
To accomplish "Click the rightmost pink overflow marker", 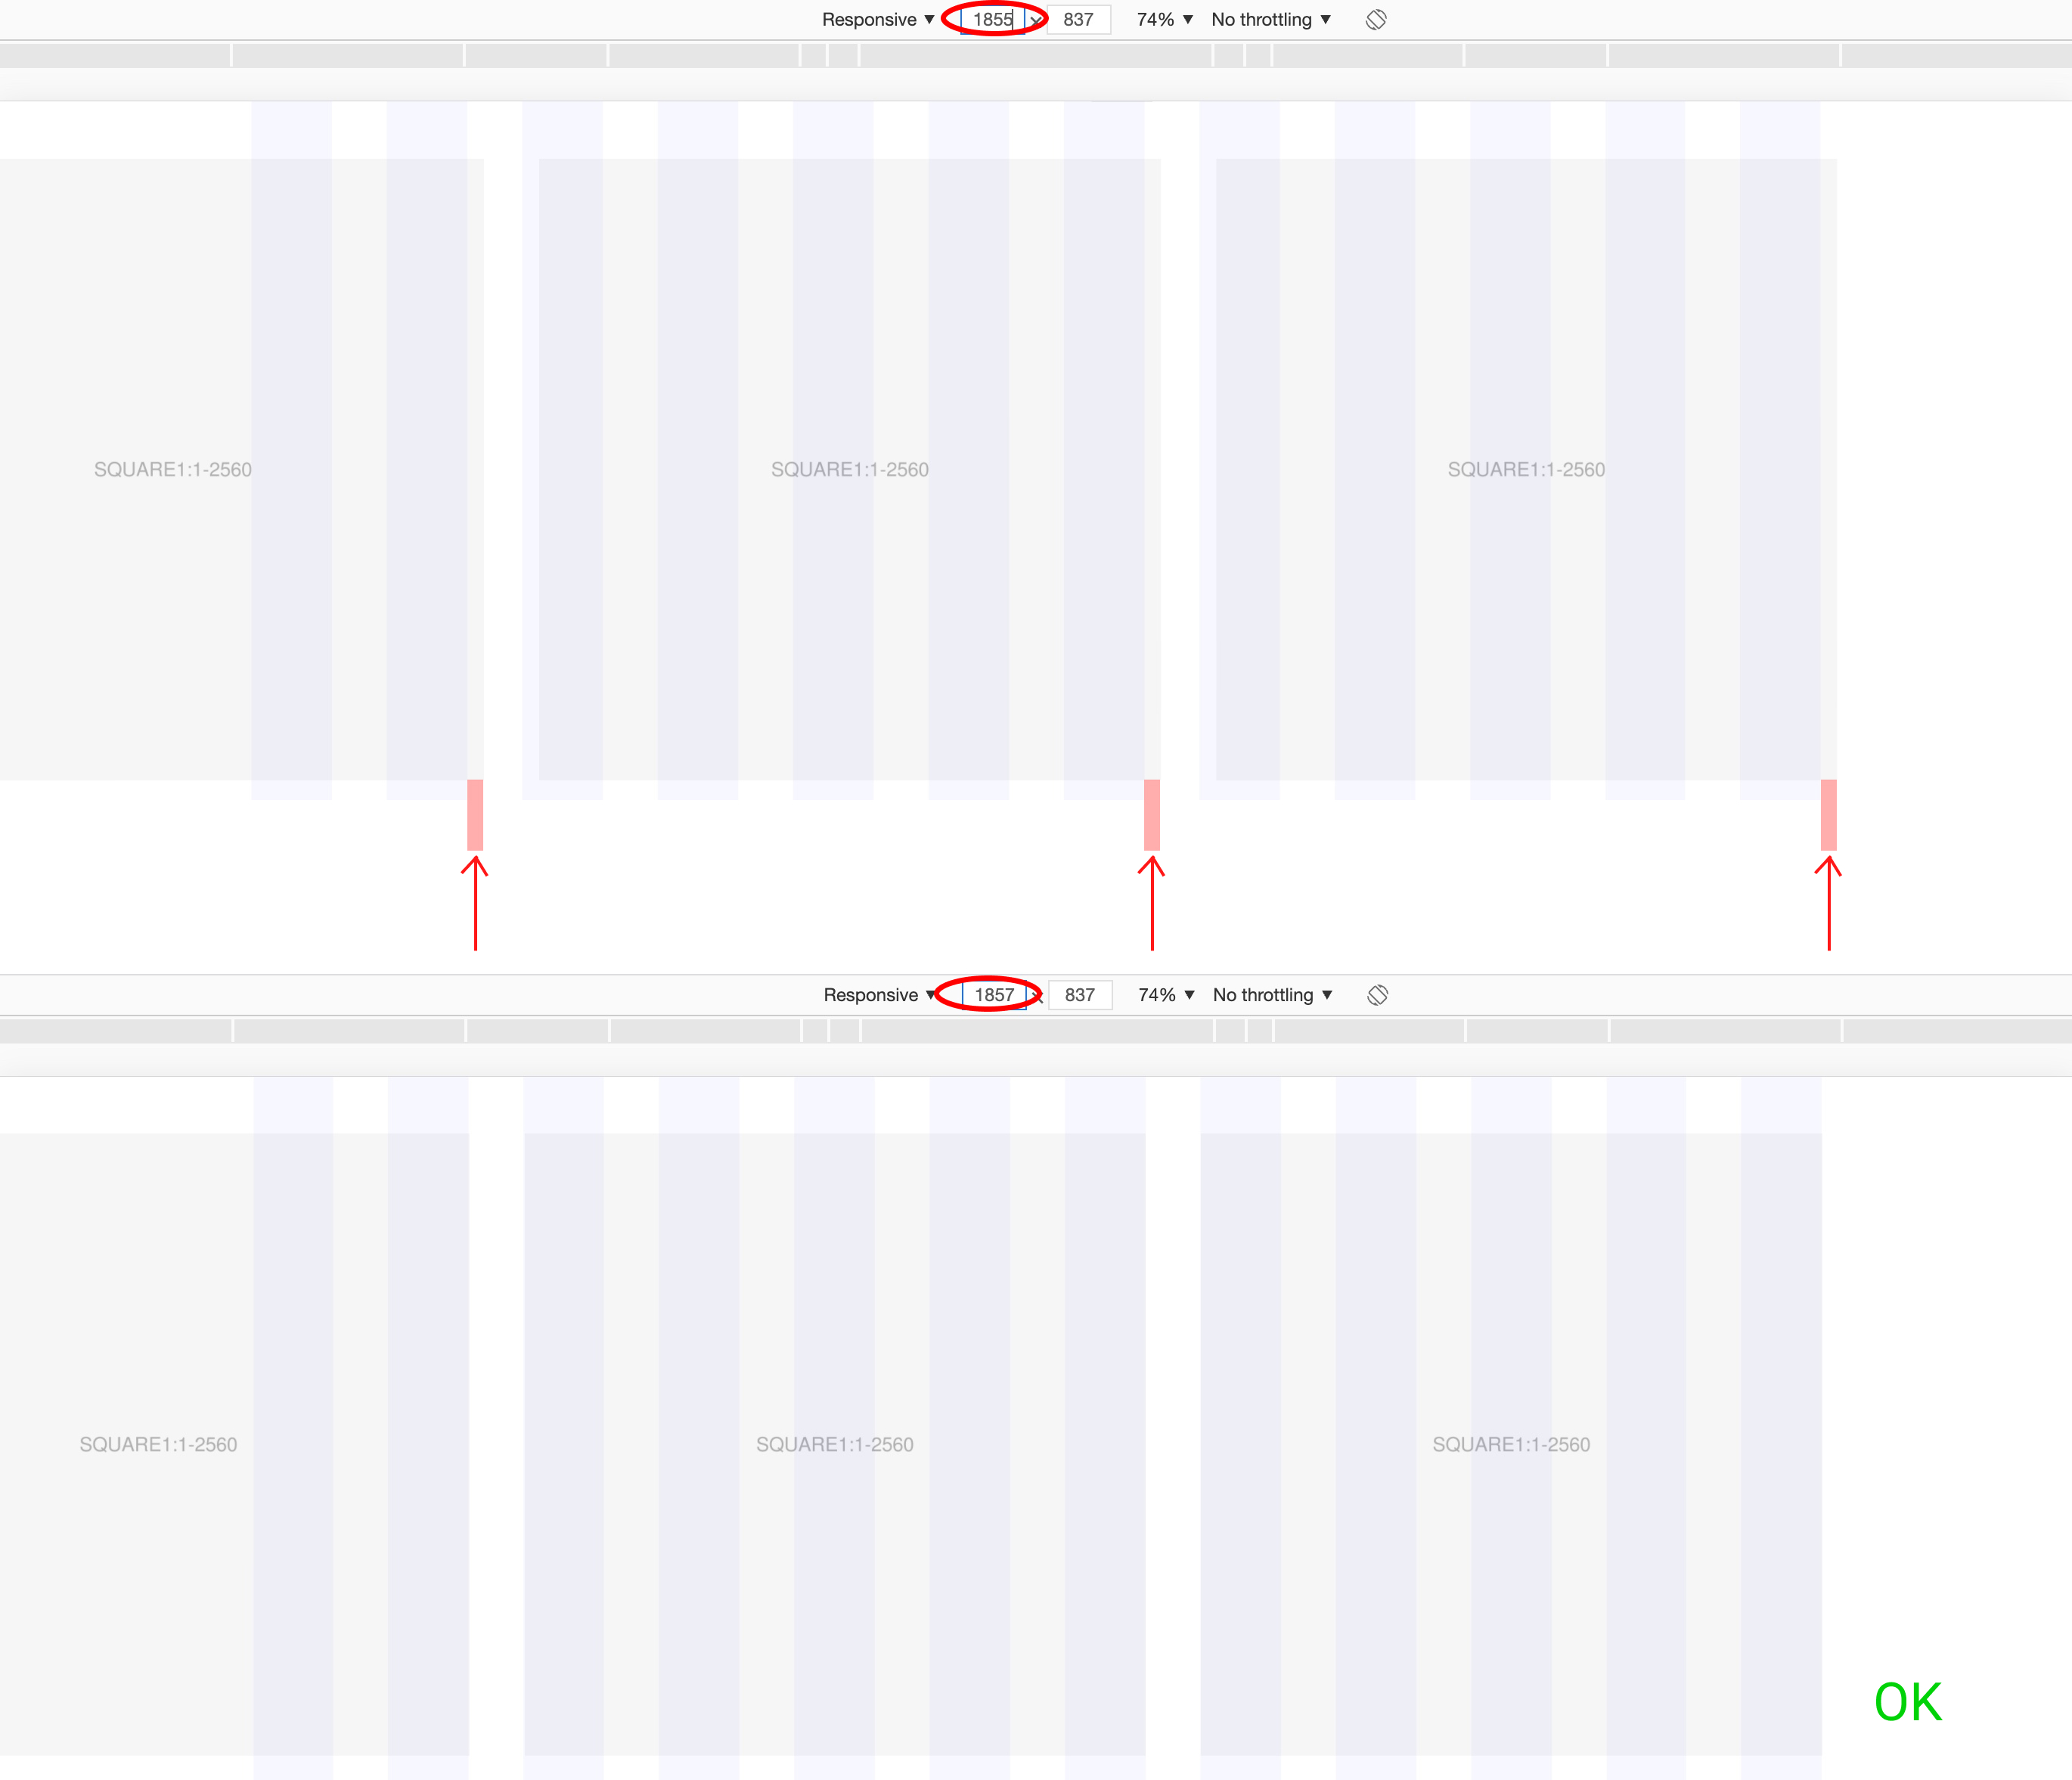I will [1828, 815].
